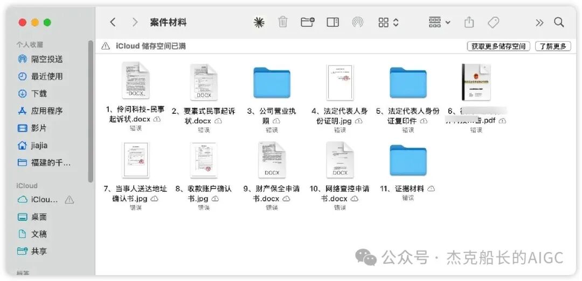This screenshot has width=582, height=281.
Task: Click iCloud sidebar section header
Action: 27,185
